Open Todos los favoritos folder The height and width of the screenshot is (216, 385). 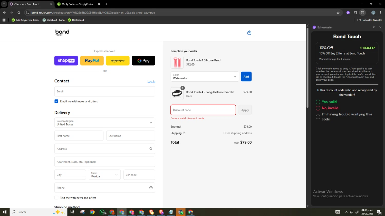point(370,20)
